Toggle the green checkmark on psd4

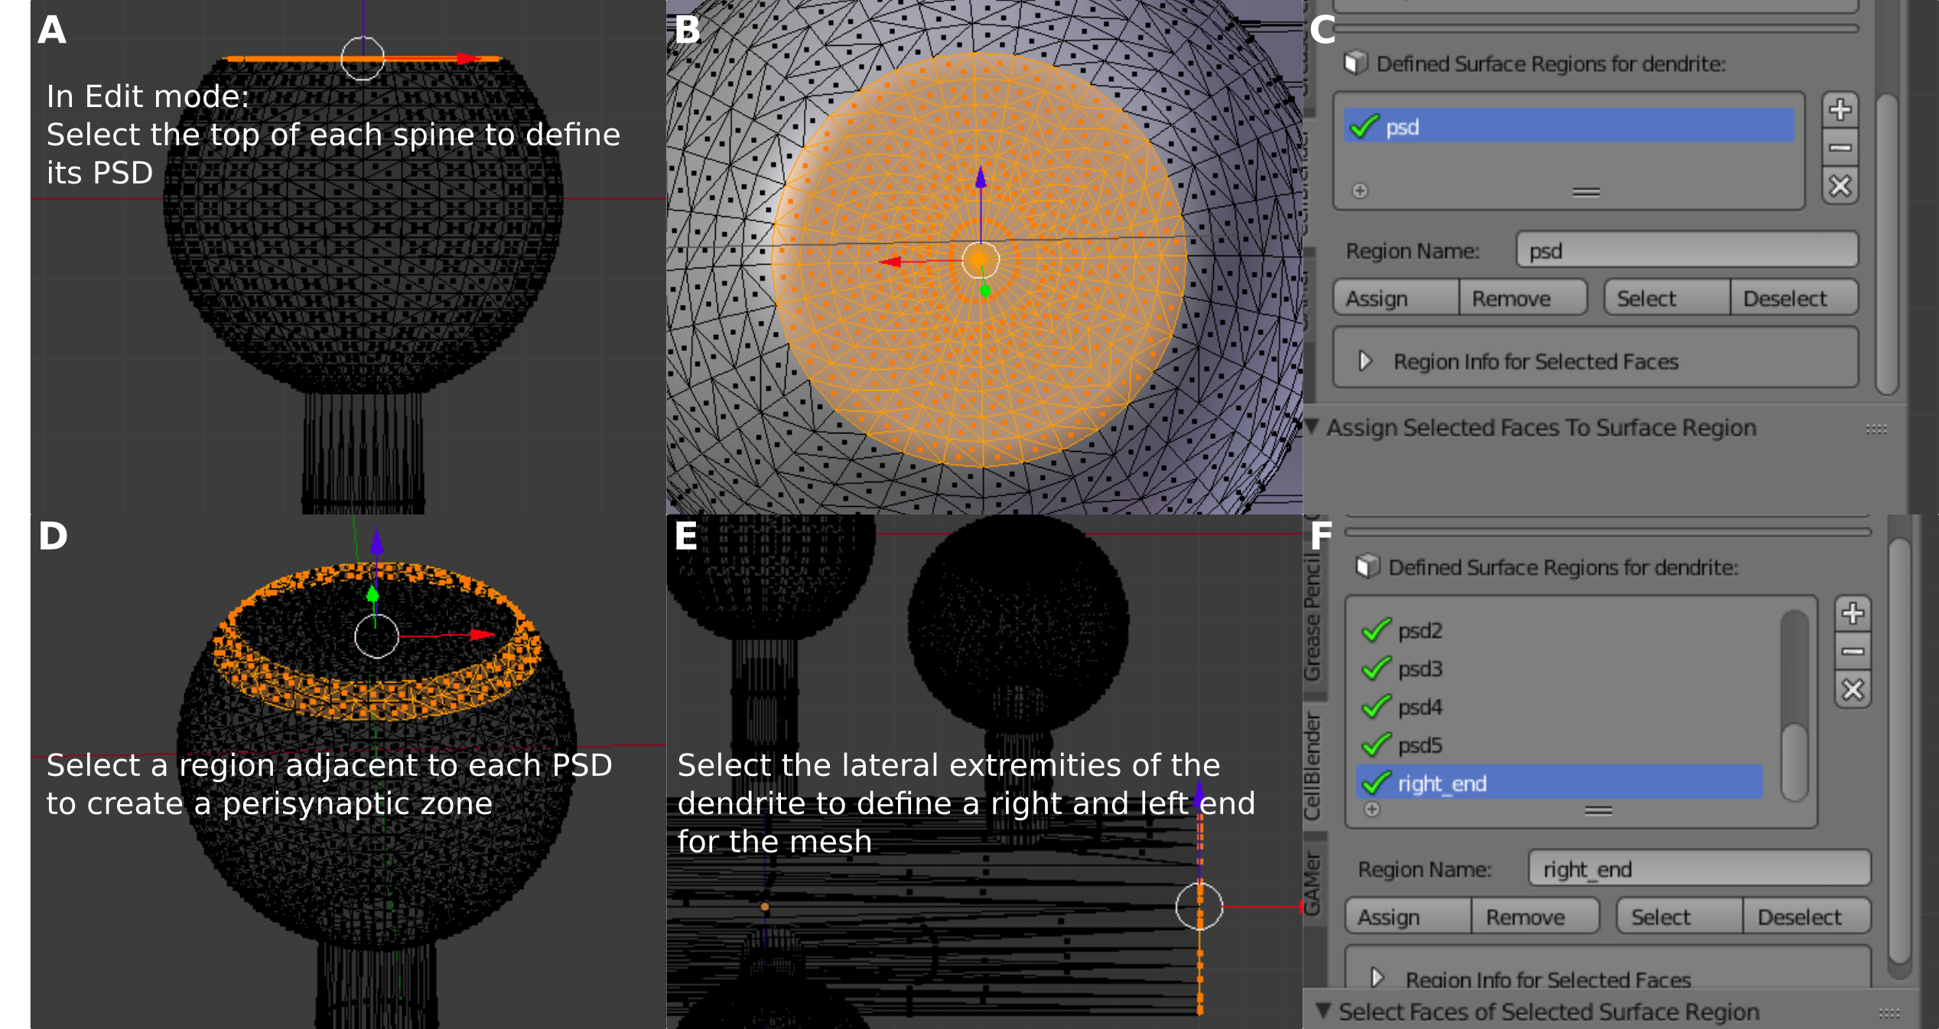coord(1376,707)
